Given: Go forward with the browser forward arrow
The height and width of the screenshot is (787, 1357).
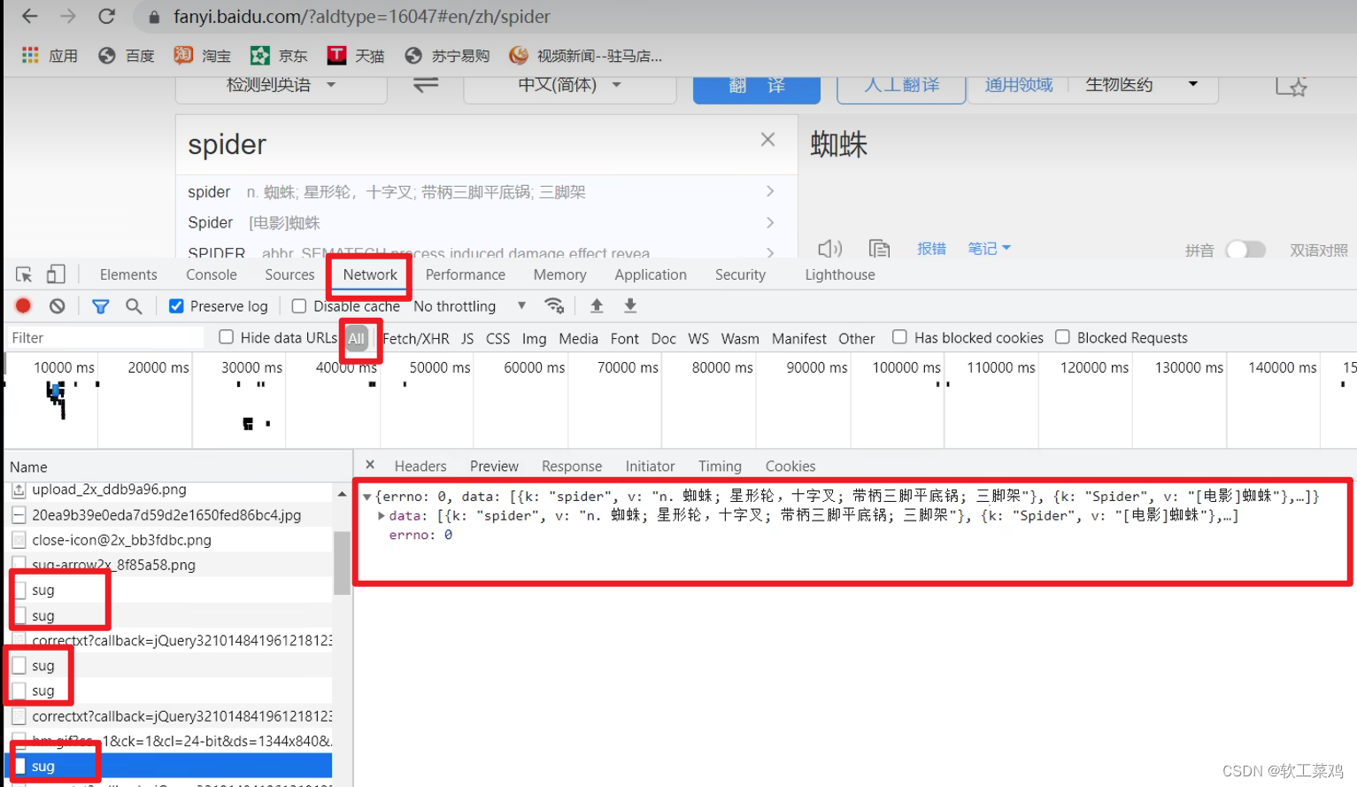Looking at the screenshot, I should coord(68,16).
